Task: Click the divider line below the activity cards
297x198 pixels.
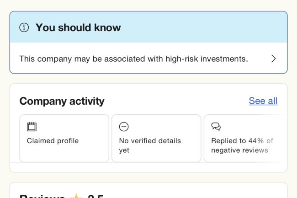Action: (148, 162)
